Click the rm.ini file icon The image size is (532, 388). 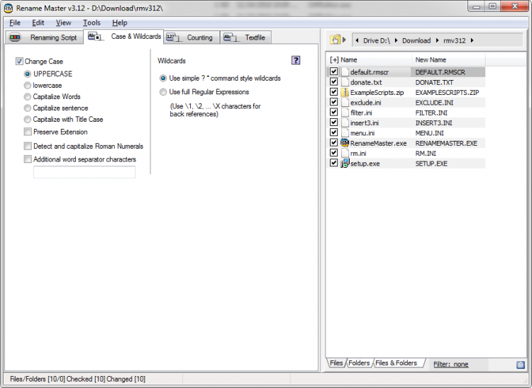click(345, 153)
